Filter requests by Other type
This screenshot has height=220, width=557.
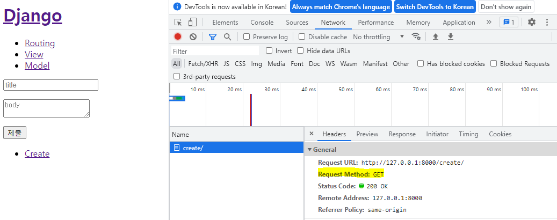pyautogui.click(x=401, y=64)
